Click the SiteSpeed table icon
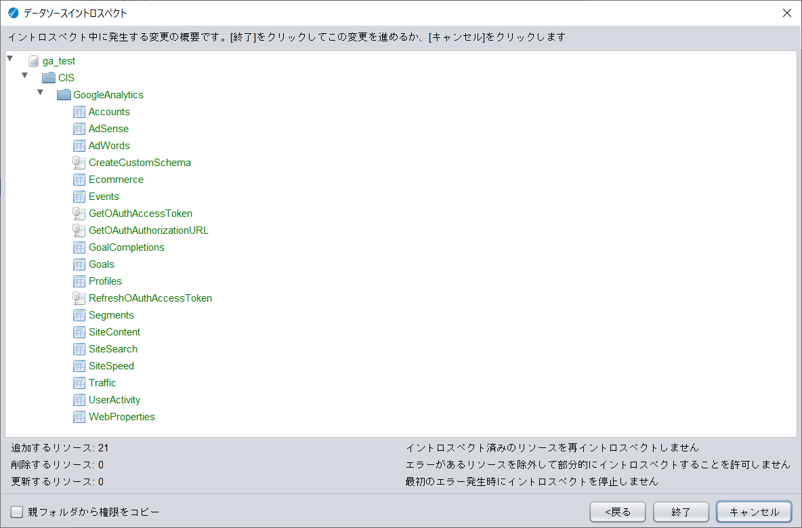Viewport: 802px width, 528px height. click(x=79, y=366)
